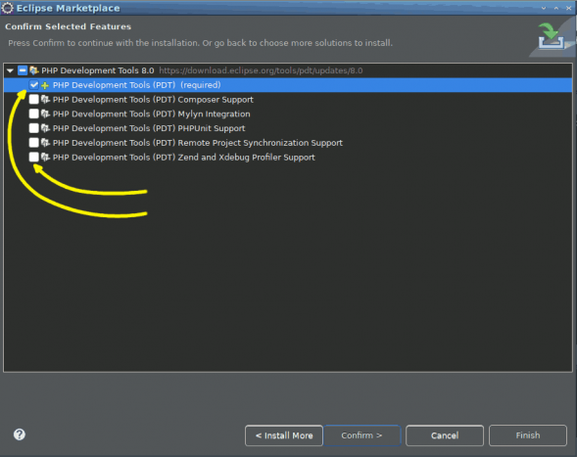
Task: Collapse the PHP Development Tools 8.0 tree node
Action: (x=11, y=70)
